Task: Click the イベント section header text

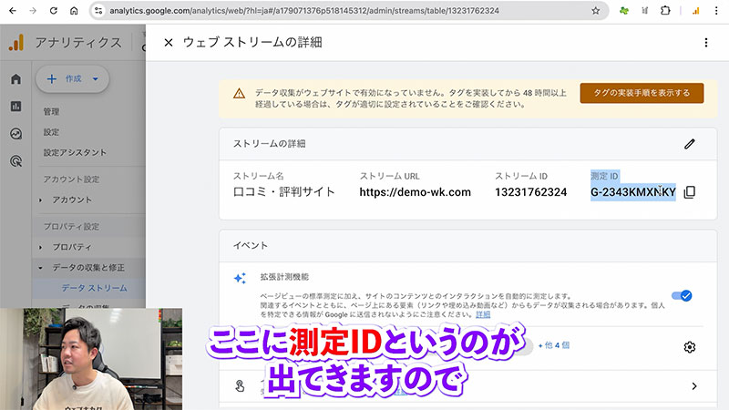Action: 250,245
